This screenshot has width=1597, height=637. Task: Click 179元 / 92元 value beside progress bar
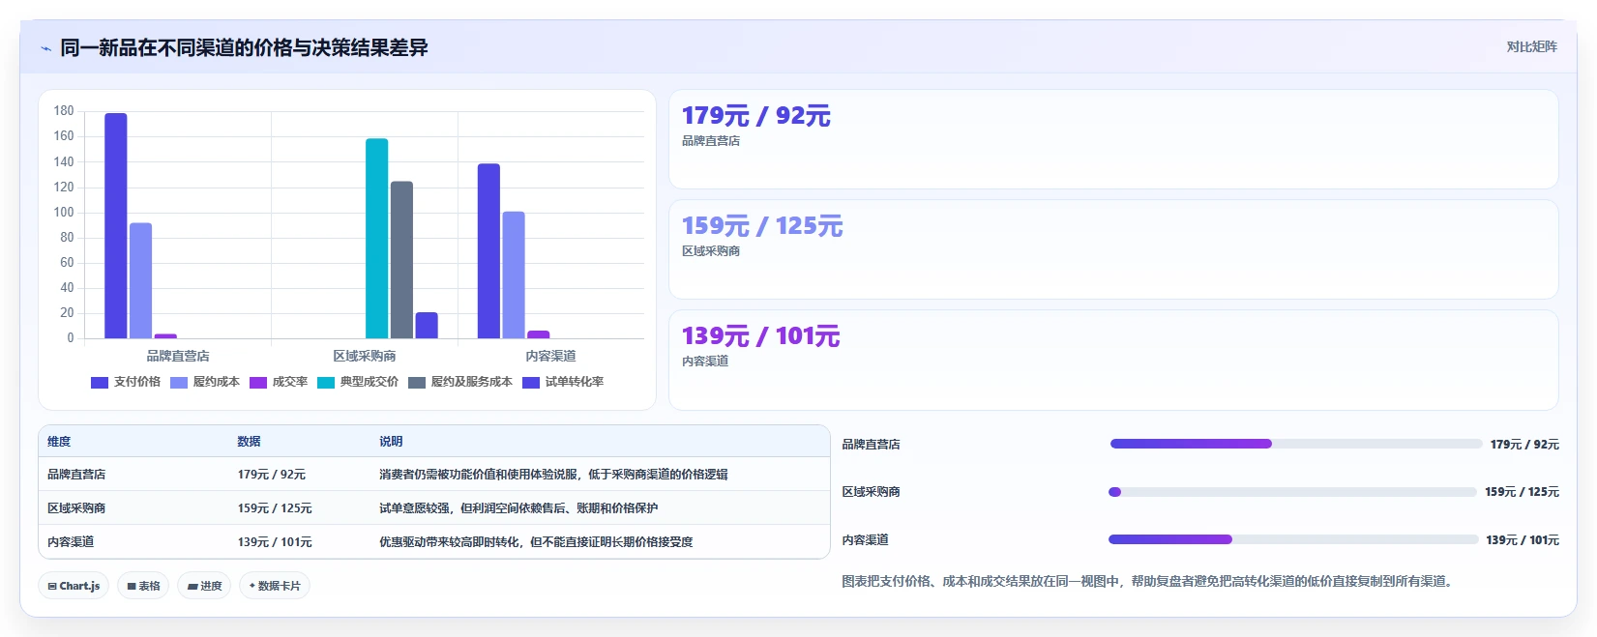pyautogui.click(x=1524, y=445)
